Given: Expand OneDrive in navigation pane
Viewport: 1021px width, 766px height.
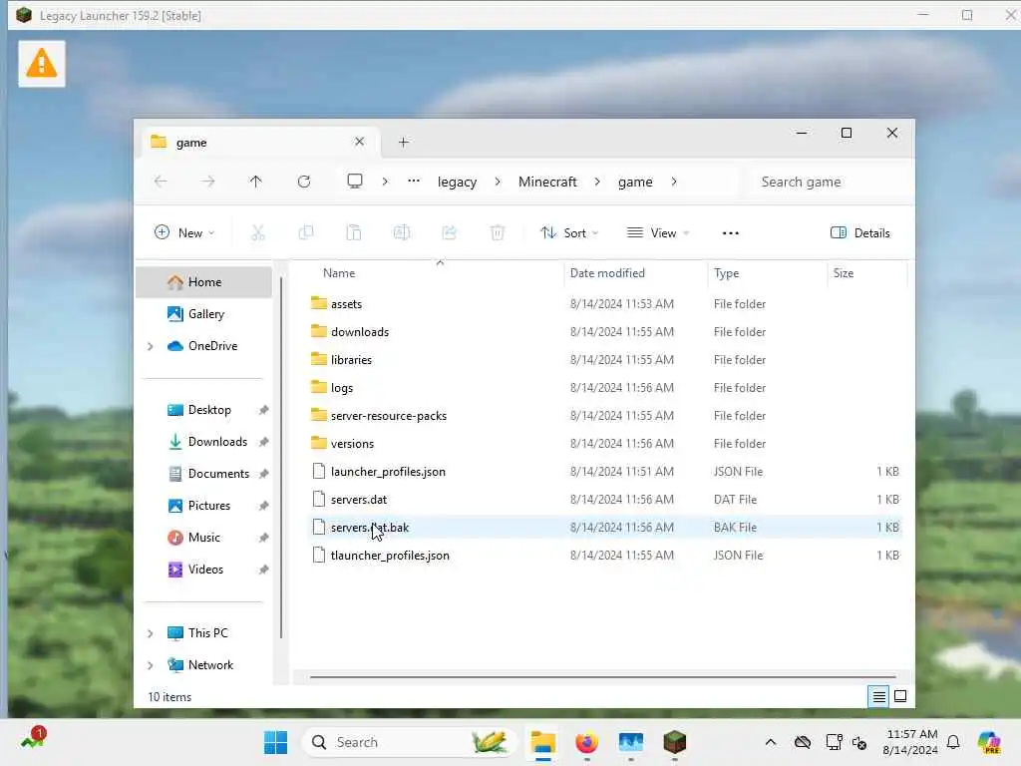Looking at the screenshot, I should pyautogui.click(x=151, y=346).
